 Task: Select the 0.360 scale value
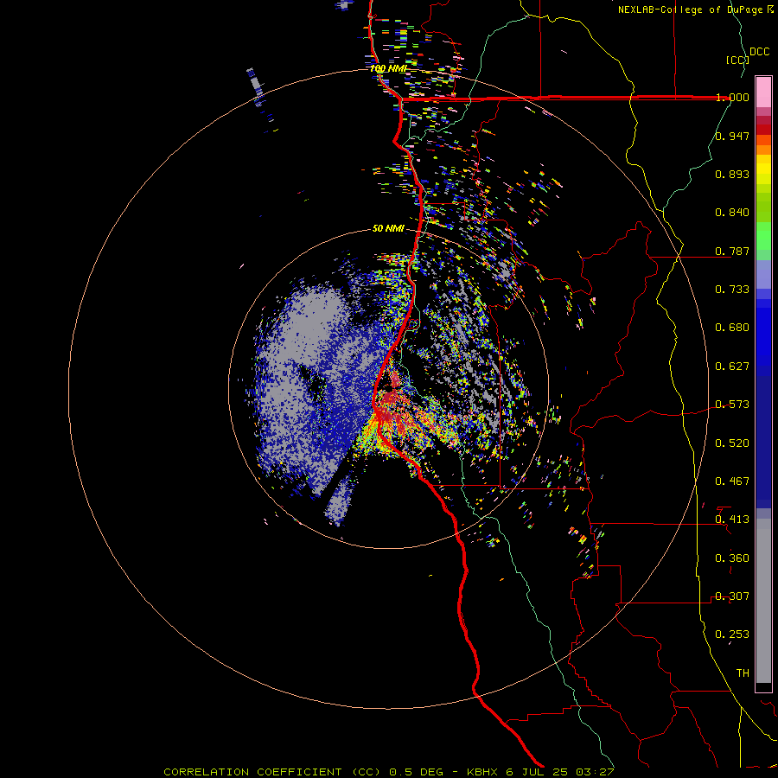732,558
